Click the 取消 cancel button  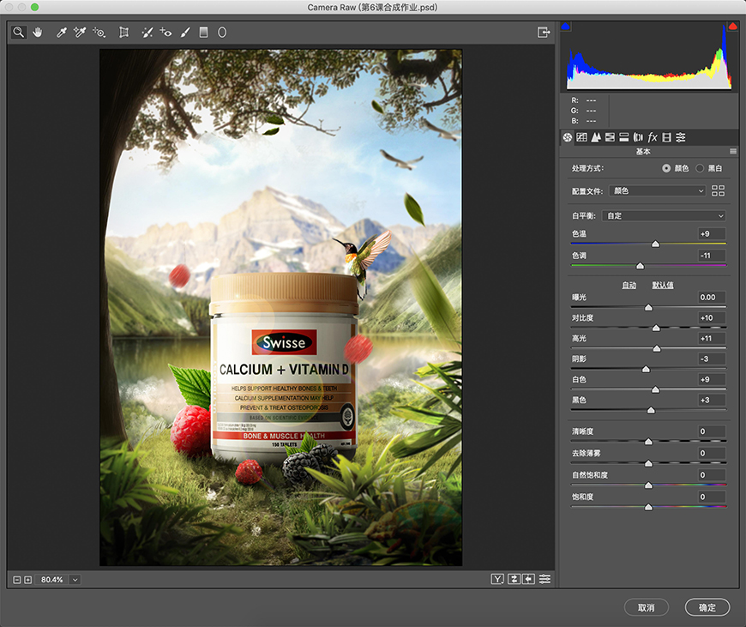pos(646,607)
